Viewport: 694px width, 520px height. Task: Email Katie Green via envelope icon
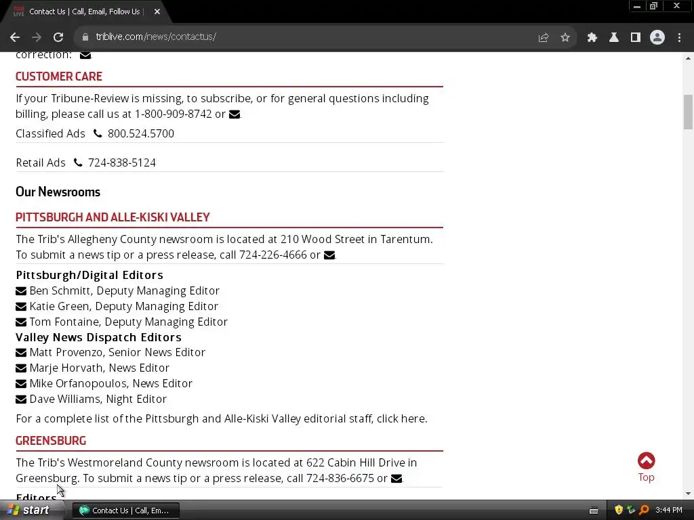[x=21, y=307]
